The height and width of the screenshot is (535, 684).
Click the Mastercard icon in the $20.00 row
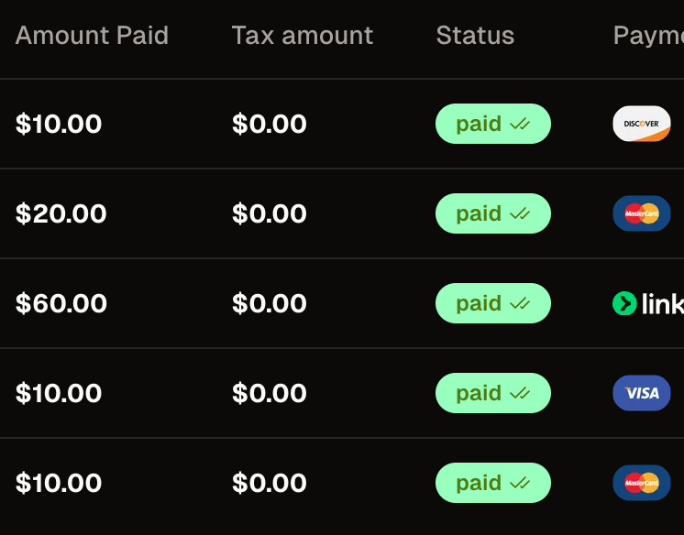coord(641,213)
